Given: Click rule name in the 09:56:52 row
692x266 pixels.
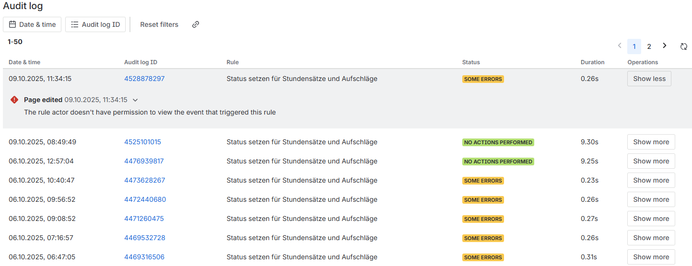Looking at the screenshot, I should 302,199.
